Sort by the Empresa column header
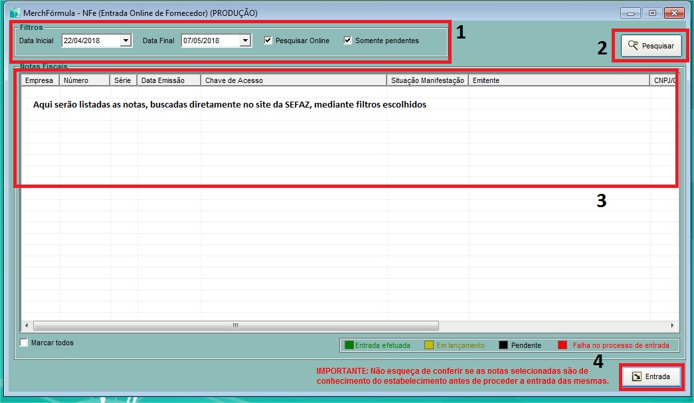This screenshot has width=694, height=403. [39, 80]
